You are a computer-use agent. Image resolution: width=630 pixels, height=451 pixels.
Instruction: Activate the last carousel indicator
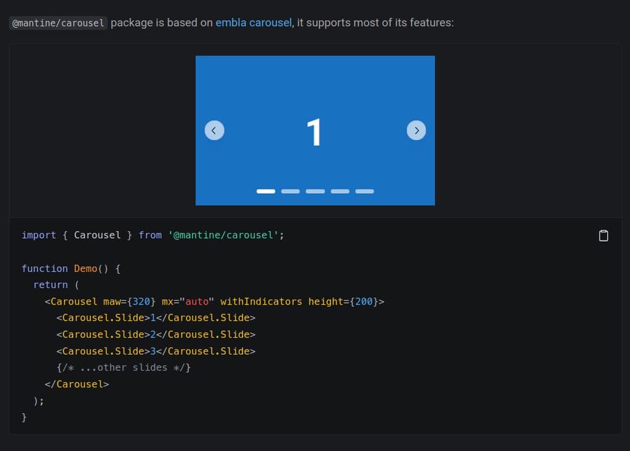coord(364,191)
